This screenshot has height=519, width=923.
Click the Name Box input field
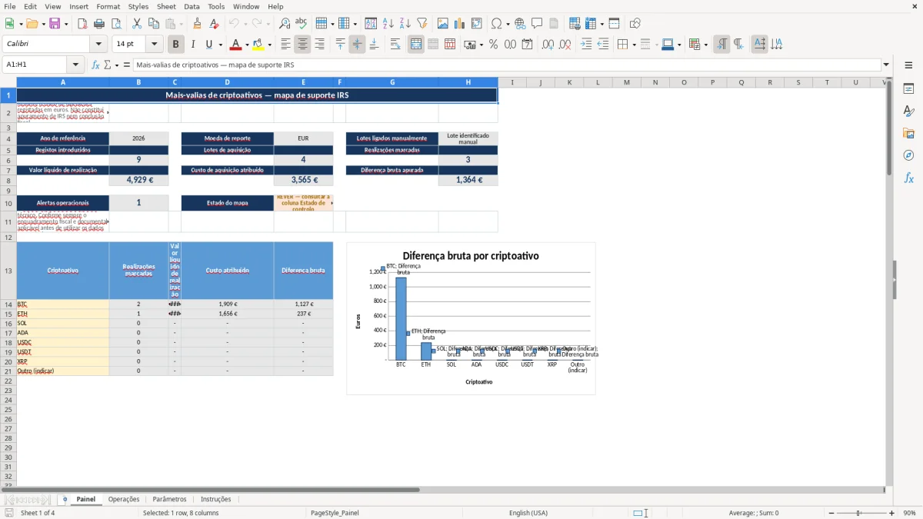coord(35,65)
